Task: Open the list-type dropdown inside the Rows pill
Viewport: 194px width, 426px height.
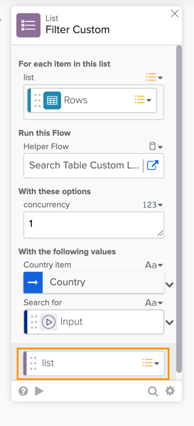Action: (x=143, y=100)
